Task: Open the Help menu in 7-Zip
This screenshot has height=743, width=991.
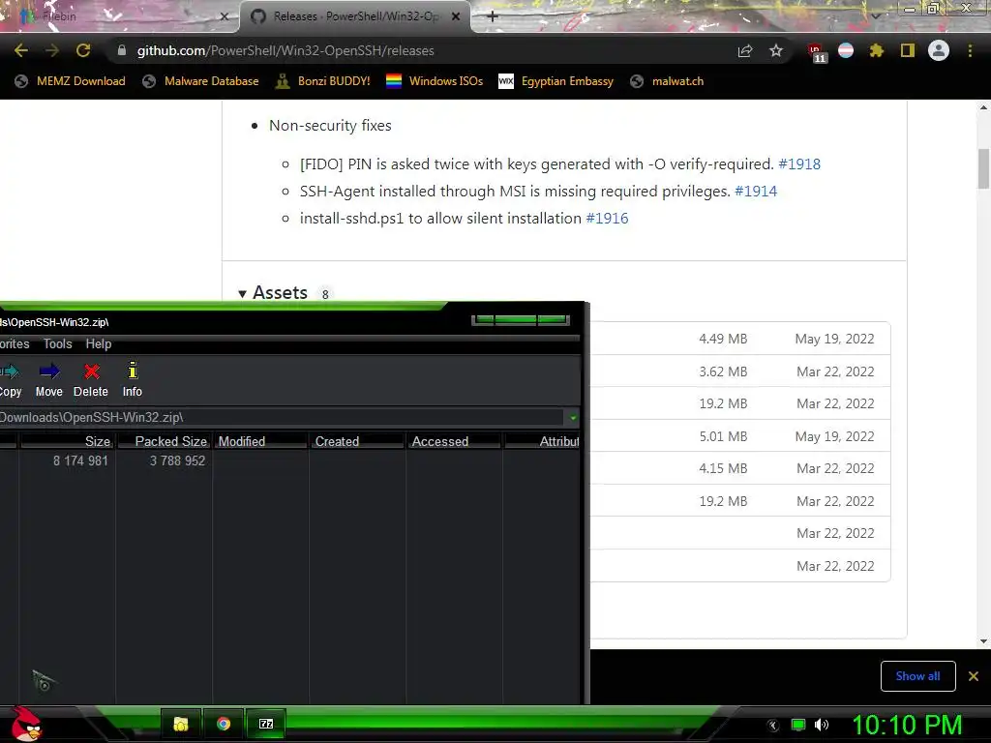Action: pyautogui.click(x=99, y=343)
